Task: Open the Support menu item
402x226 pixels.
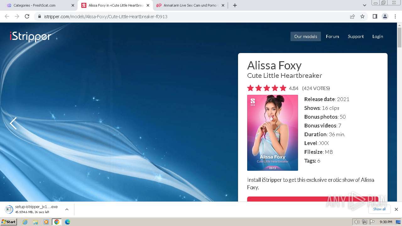Action: 356,36
